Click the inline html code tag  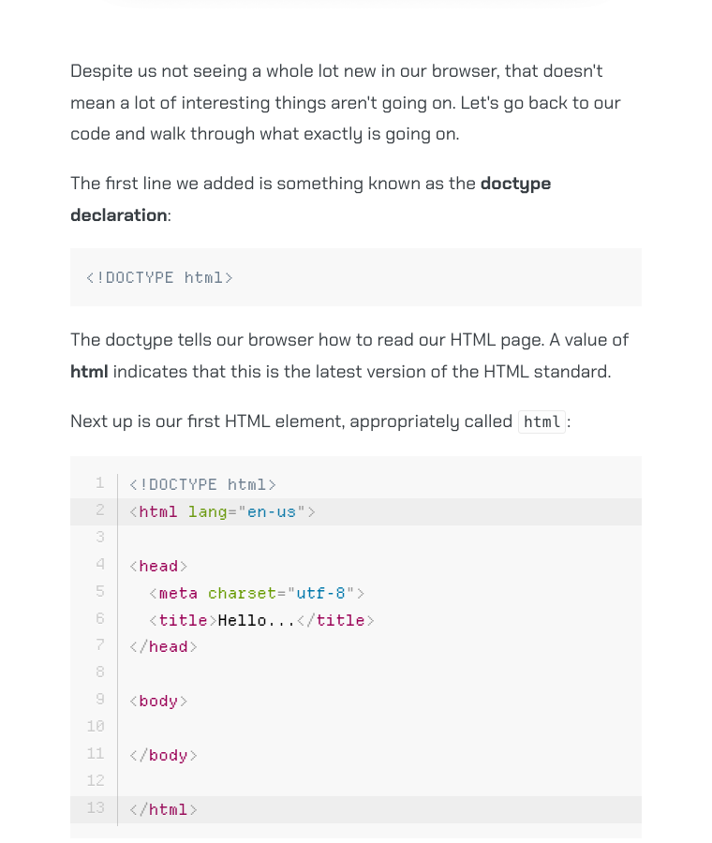click(x=541, y=421)
